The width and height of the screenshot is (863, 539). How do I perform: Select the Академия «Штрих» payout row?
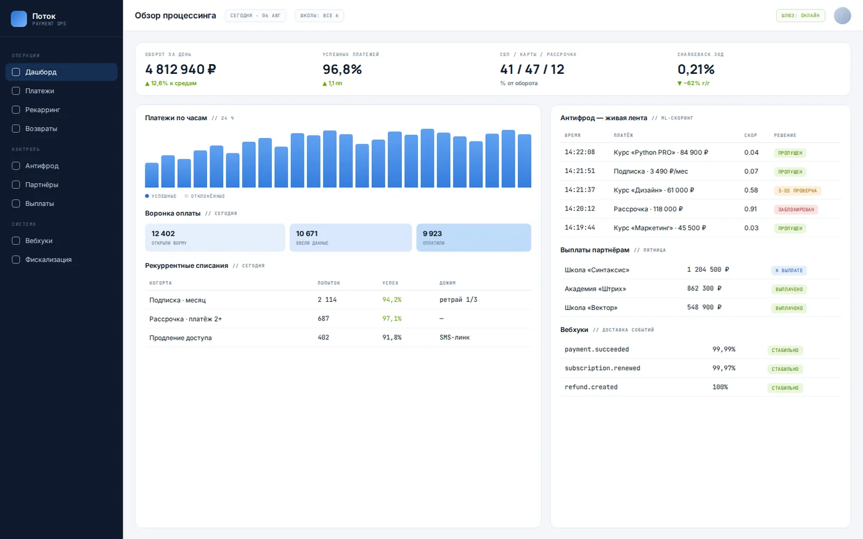pyautogui.click(x=700, y=289)
